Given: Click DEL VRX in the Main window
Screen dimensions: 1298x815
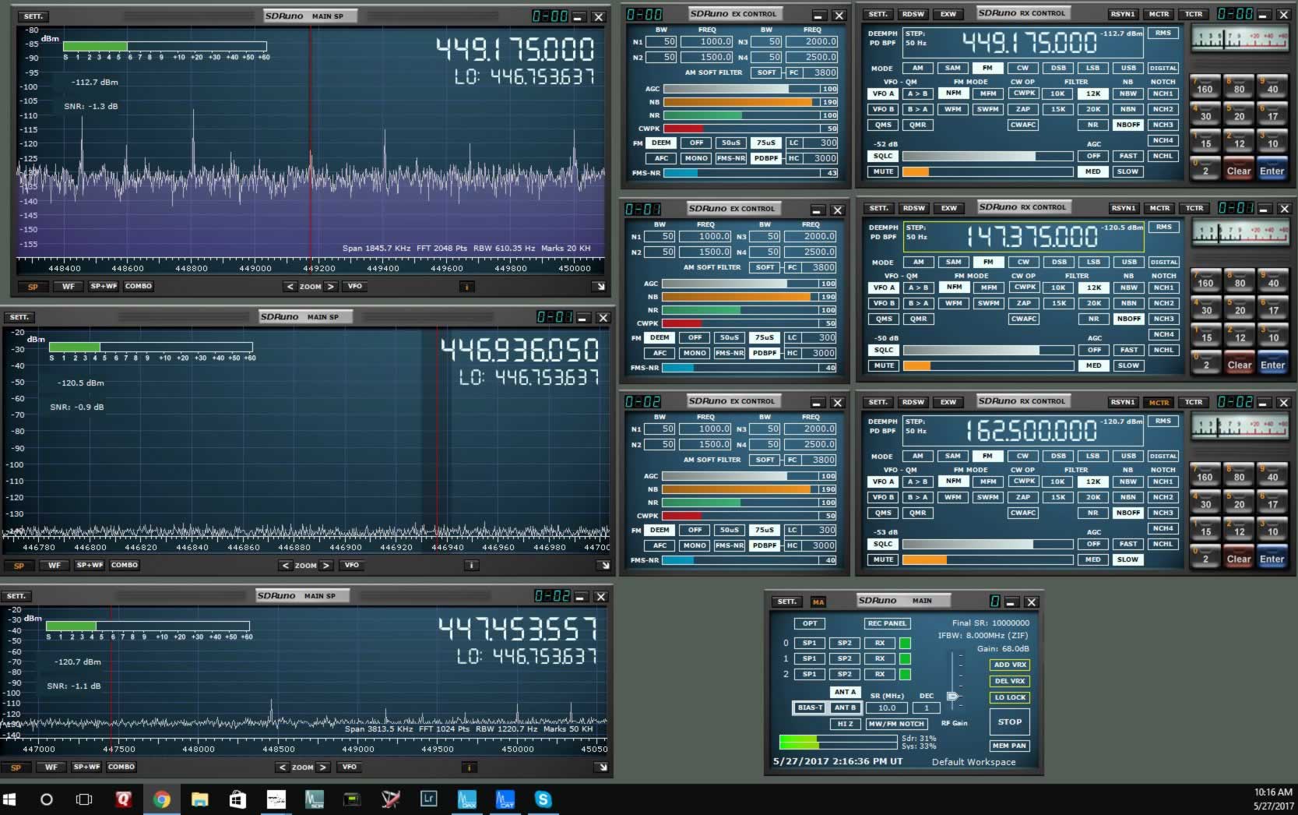Looking at the screenshot, I should click(1010, 681).
